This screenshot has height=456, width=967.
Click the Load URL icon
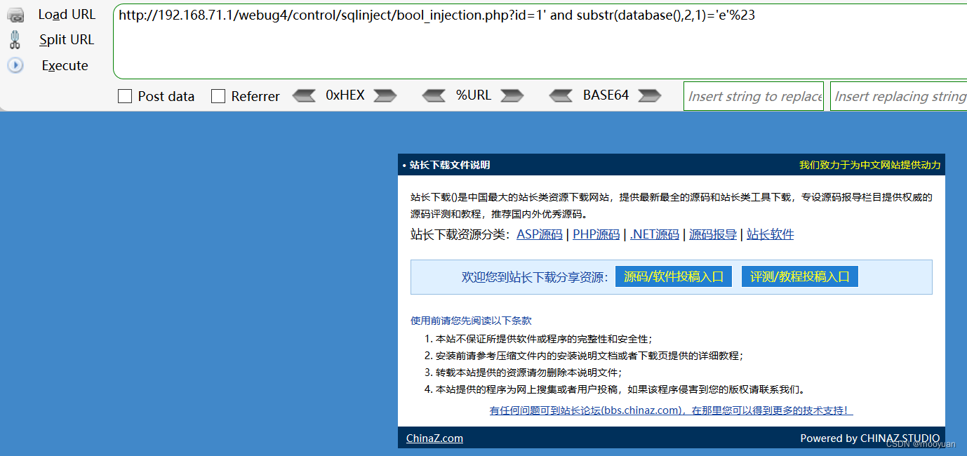[15, 15]
